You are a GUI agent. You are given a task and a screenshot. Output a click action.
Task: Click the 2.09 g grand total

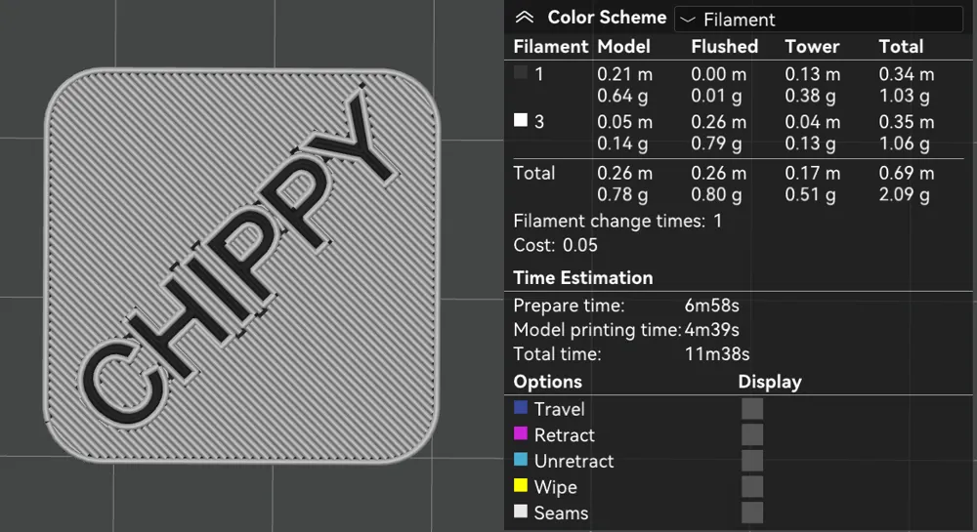pyautogui.click(x=904, y=195)
